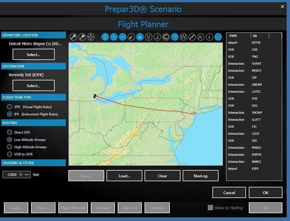This screenshot has height=221, width=290.
Task: Click the i information icon
Action: (209, 37)
